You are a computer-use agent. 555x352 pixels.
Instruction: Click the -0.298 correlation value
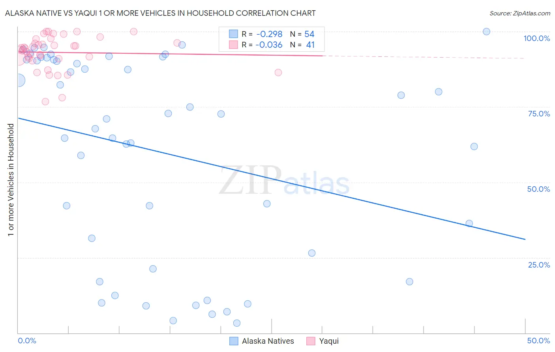[x=269, y=34]
